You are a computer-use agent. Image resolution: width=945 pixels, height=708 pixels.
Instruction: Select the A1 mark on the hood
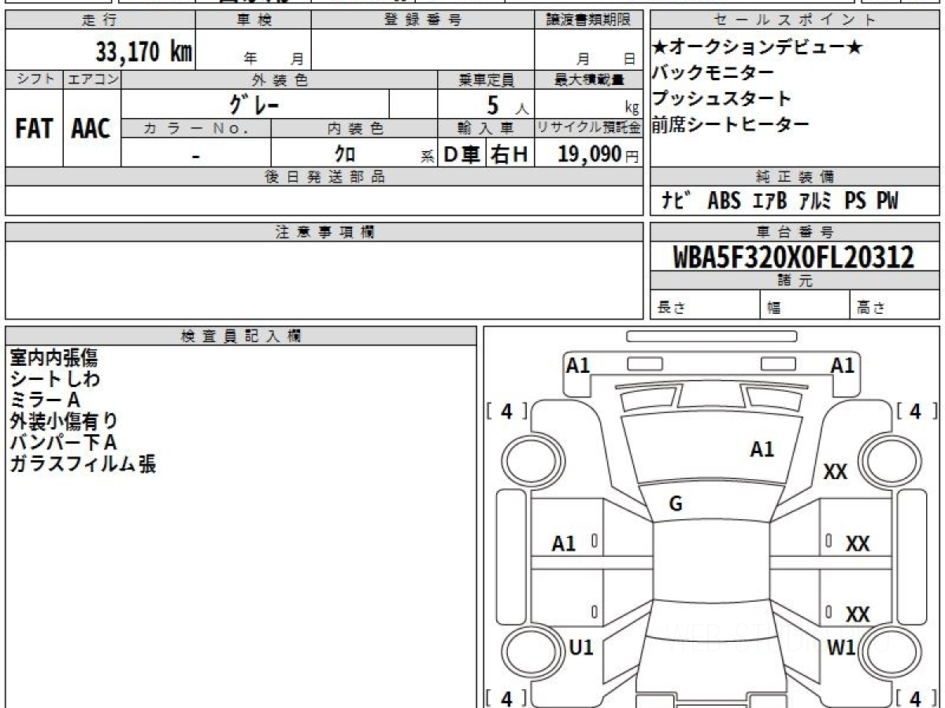coord(762,450)
